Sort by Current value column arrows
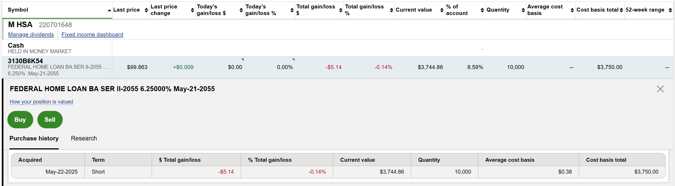Image resolution: width=675 pixels, height=186 pixels. point(442,10)
